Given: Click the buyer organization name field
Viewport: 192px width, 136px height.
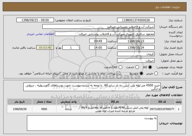Looking at the screenshot, I should coord(98,26).
